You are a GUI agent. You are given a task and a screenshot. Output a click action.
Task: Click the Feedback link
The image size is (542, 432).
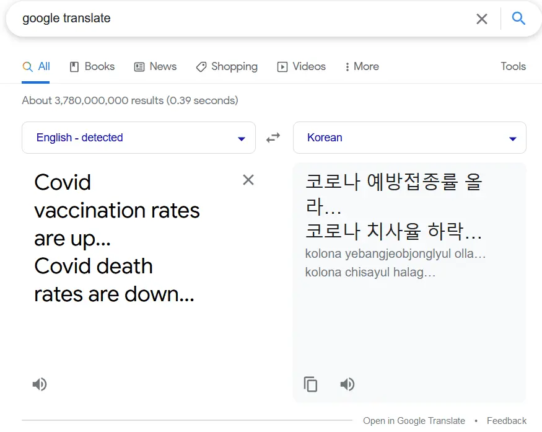(x=506, y=421)
